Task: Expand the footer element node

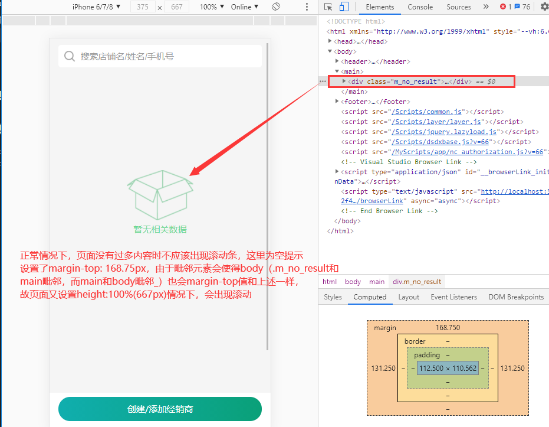Action: pos(337,102)
